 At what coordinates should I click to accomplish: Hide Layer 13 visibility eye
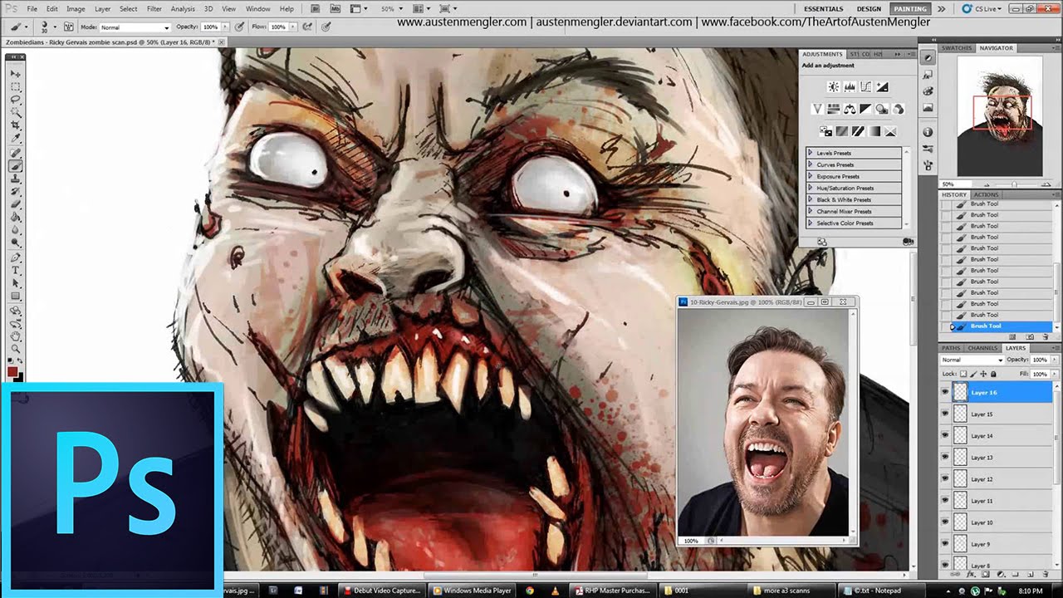tap(945, 457)
